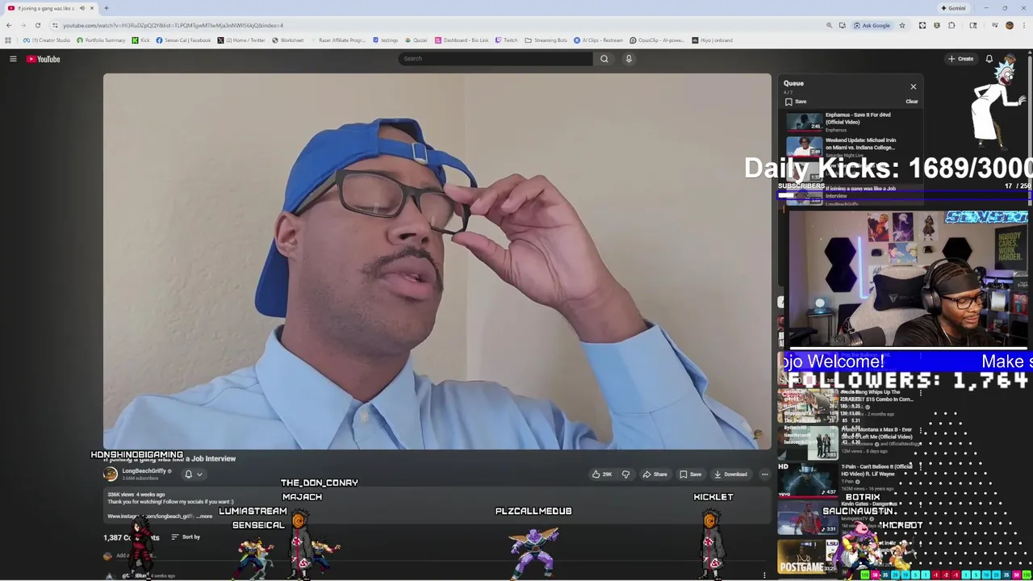Image resolution: width=1033 pixels, height=581 pixels.
Task: Open YouTube notifications bell
Action: [x=989, y=59]
